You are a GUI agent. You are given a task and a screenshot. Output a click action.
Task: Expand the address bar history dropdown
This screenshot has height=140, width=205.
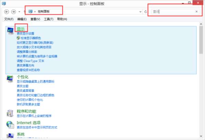pos(140,12)
